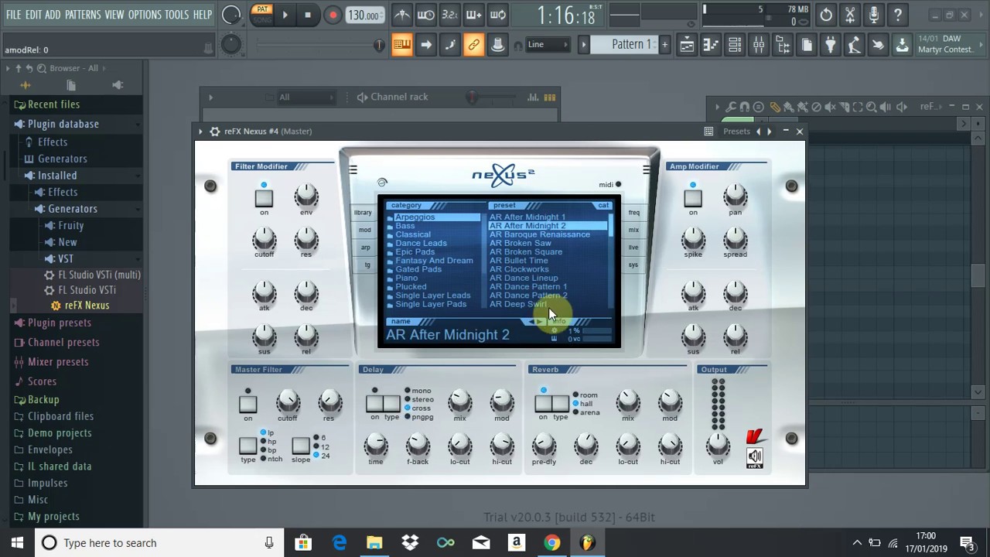Open the PATTERNS menu
Image resolution: width=990 pixels, height=557 pixels.
tap(83, 15)
